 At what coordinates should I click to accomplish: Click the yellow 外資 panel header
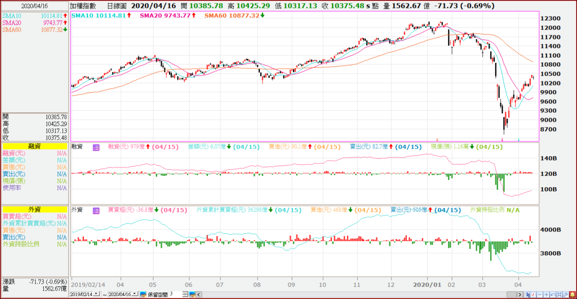[x=34, y=210]
